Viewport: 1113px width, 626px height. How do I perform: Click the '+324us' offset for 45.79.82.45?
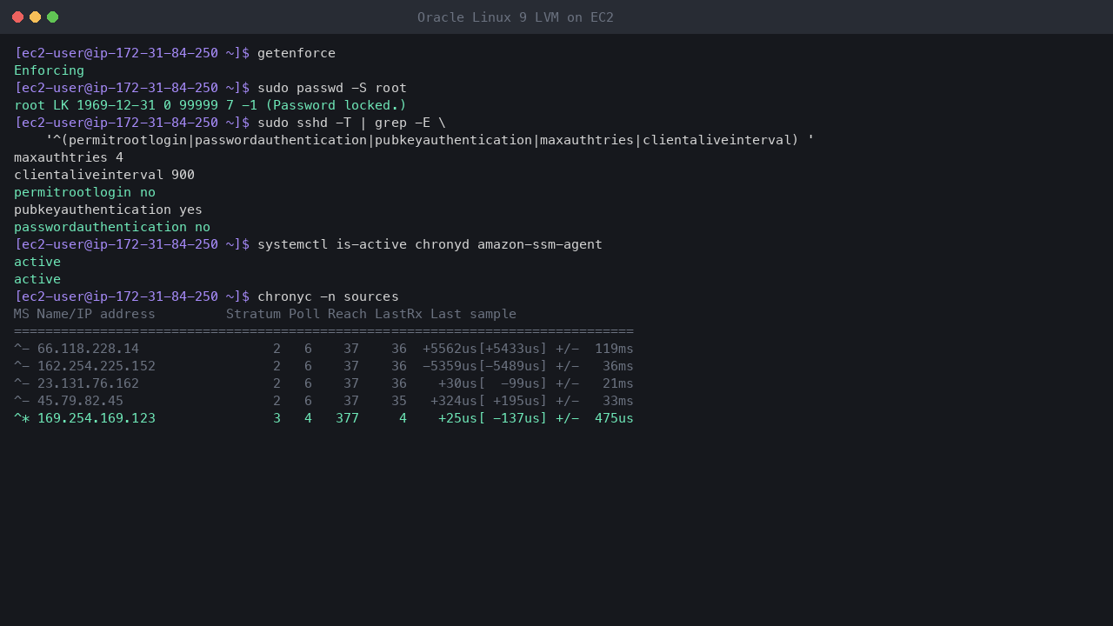point(454,401)
